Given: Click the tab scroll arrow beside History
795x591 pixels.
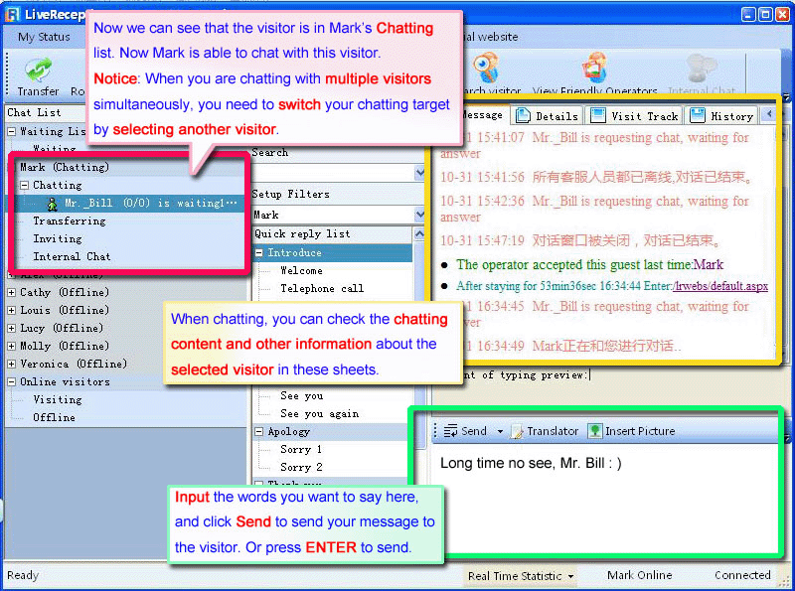Looking at the screenshot, I should (768, 114).
